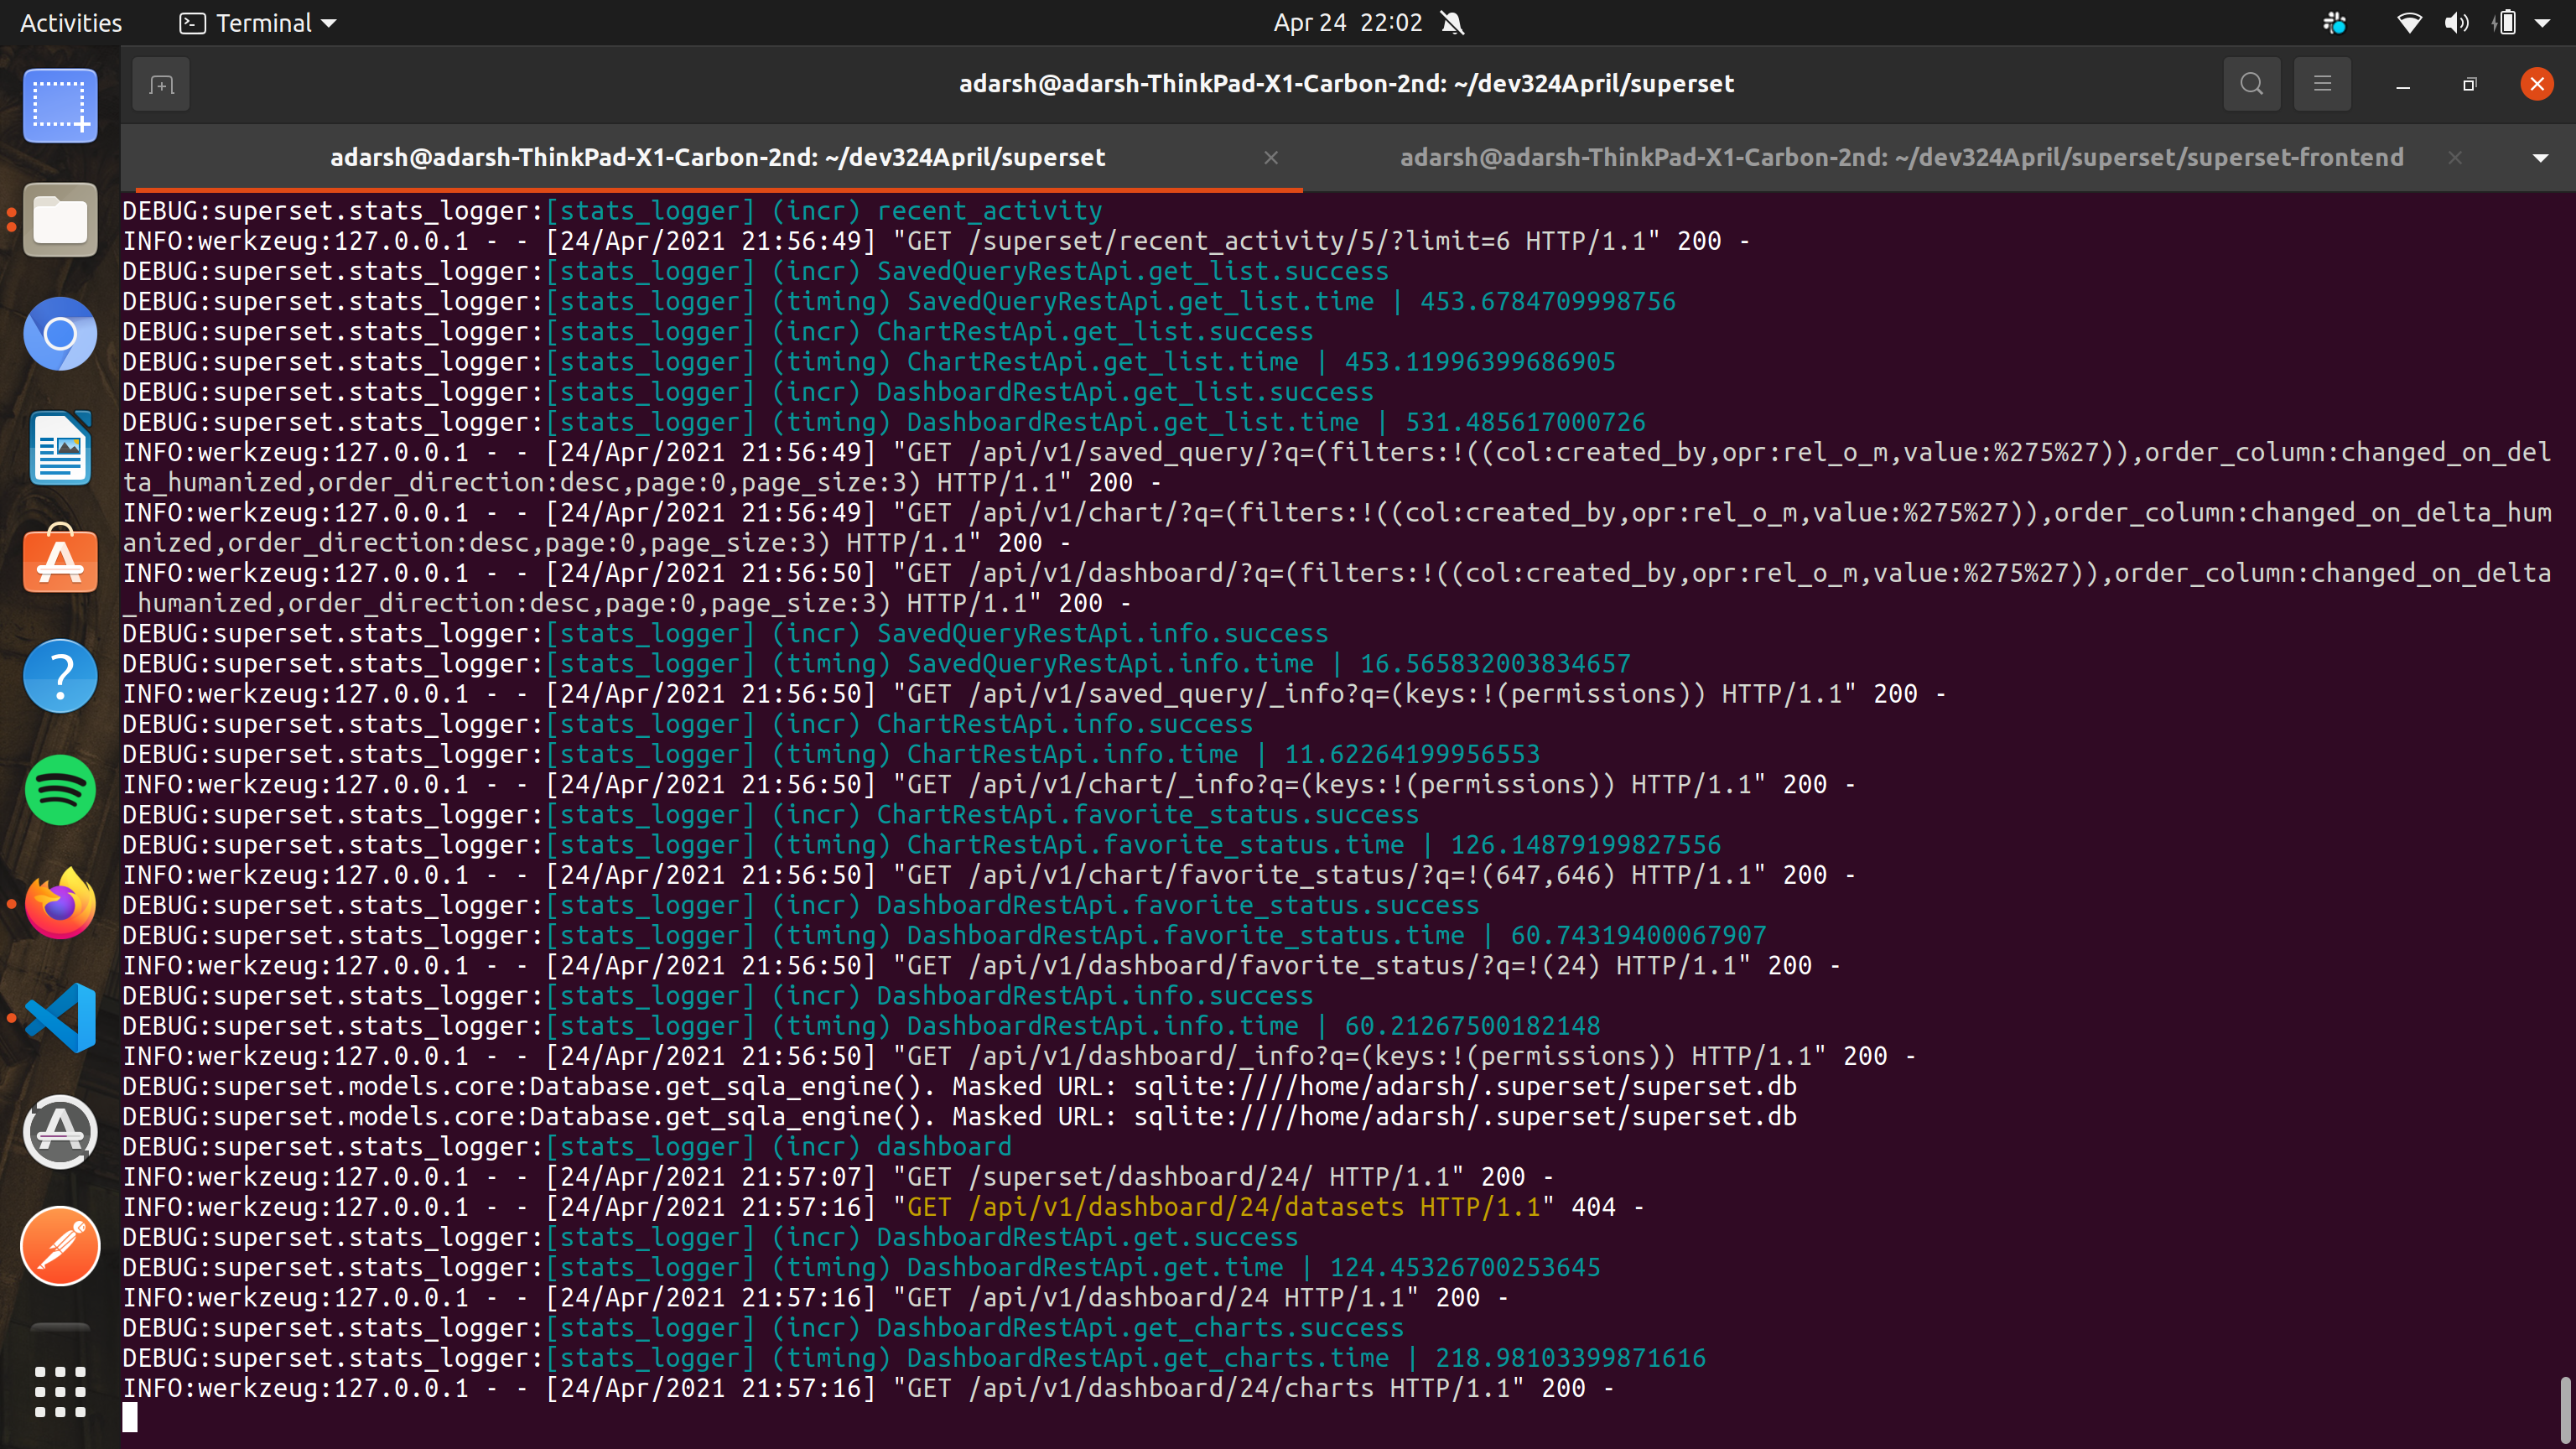The image size is (2576, 1449).
Task: Click the Activities button
Action: [x=71, y=23]
